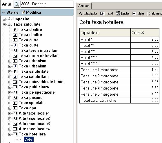This screenshot has width=162, height=143.
Task: Click the Eticheta label tool icon
Action: pyautogui.click(x=80, y=13)
